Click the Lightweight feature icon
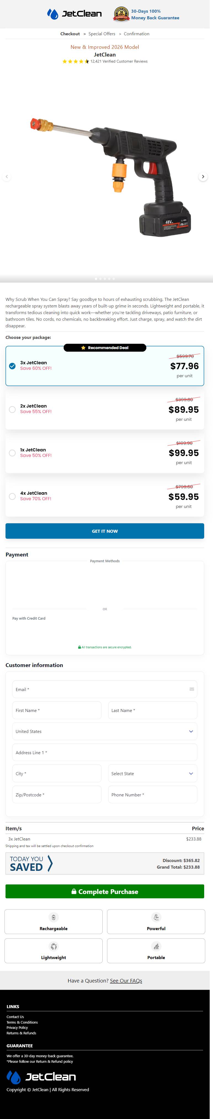213x1119 pixels. [x=54, y=946]
